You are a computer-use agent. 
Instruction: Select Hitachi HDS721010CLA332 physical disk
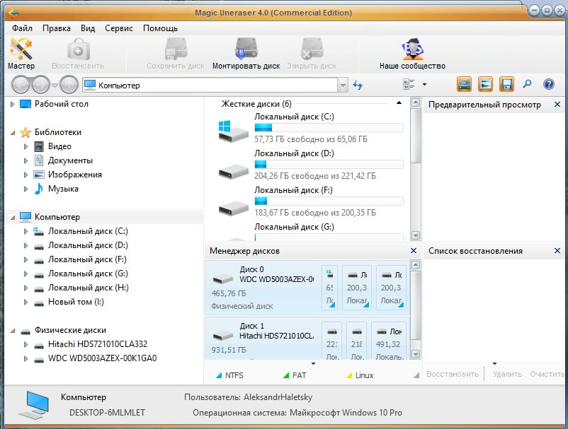(97, 344)
